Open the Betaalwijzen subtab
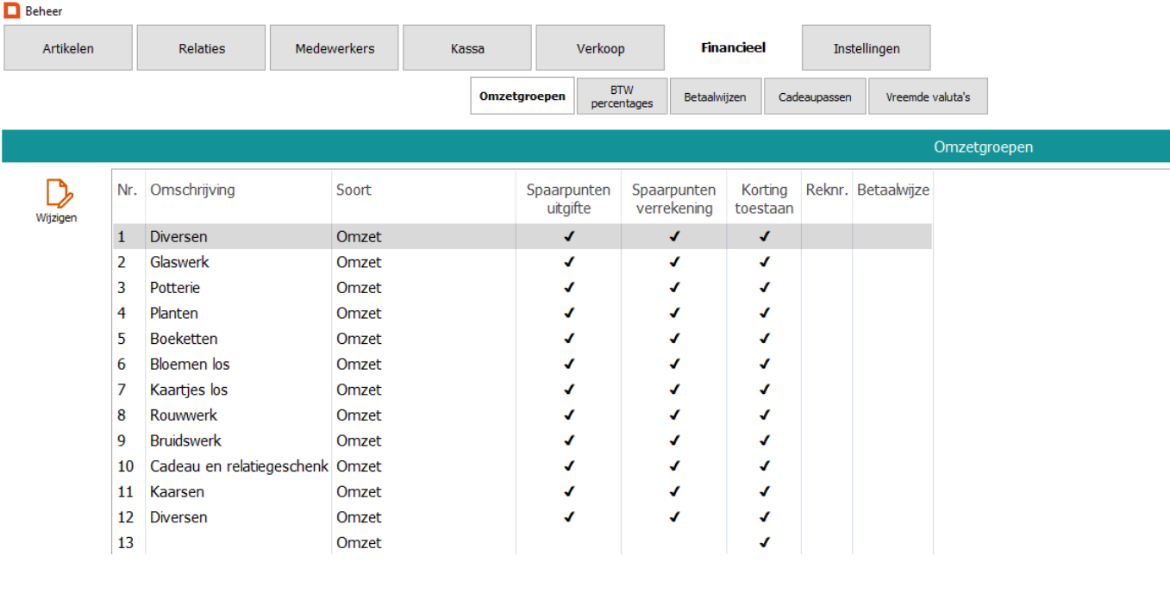Image resolution: width=1170 pixels, height=593 pixels. tap(716, 97)
